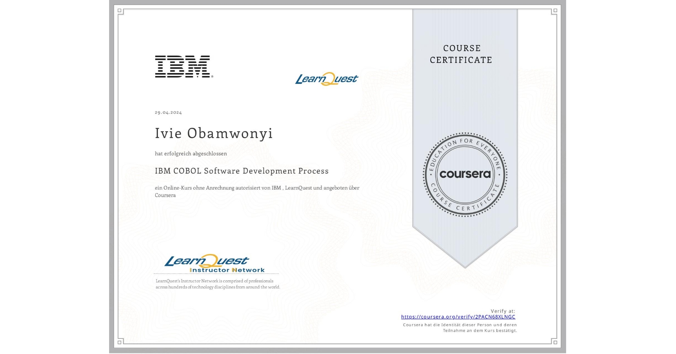This screenshot has height=354, width=676.
Task: Open the coursera.org verification link
Action: [x=458, y=317]
